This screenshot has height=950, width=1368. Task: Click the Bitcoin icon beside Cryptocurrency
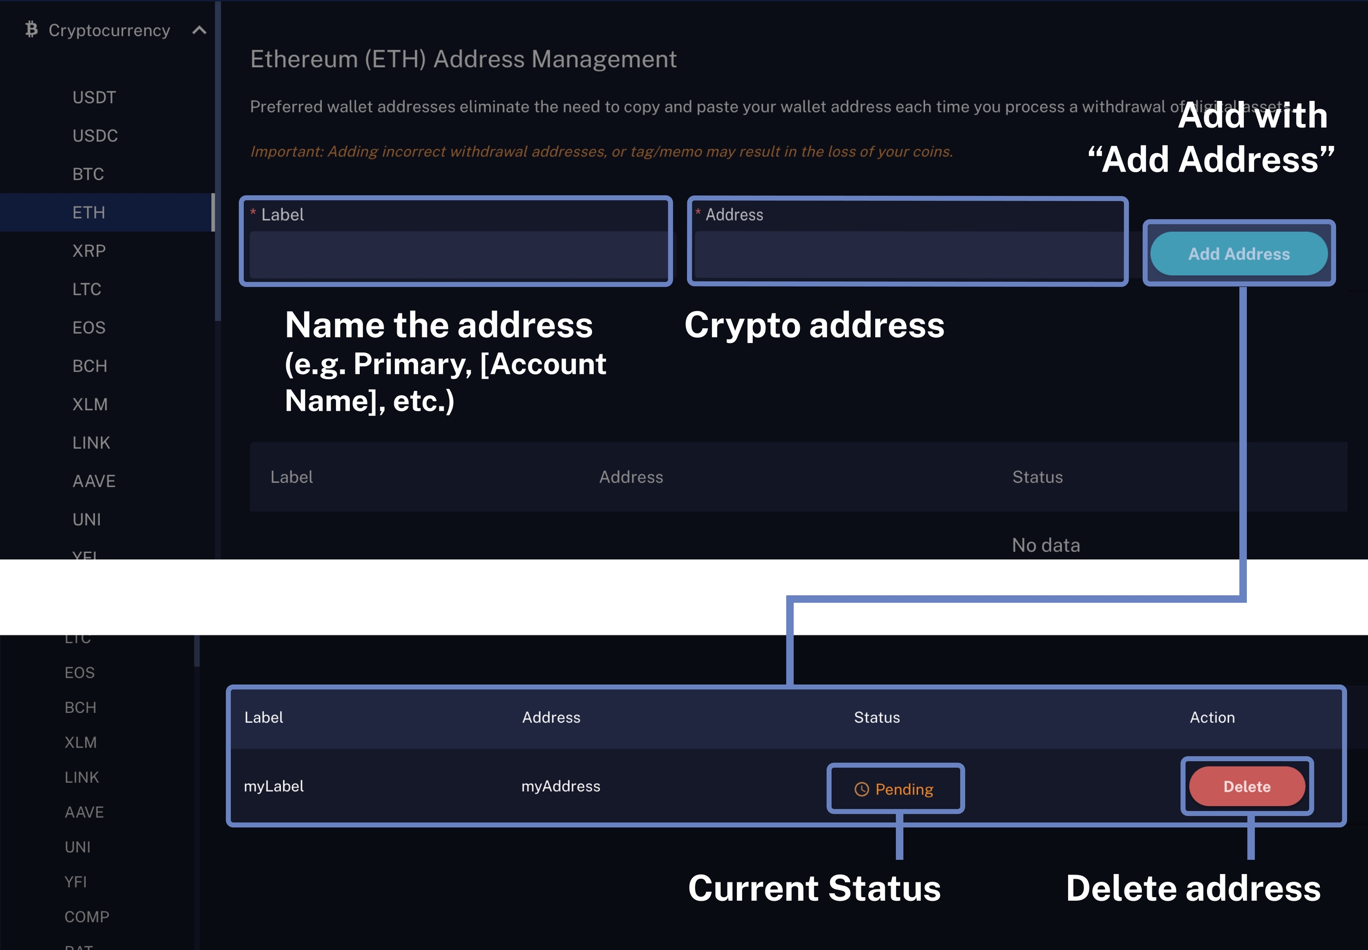point(31,29)
